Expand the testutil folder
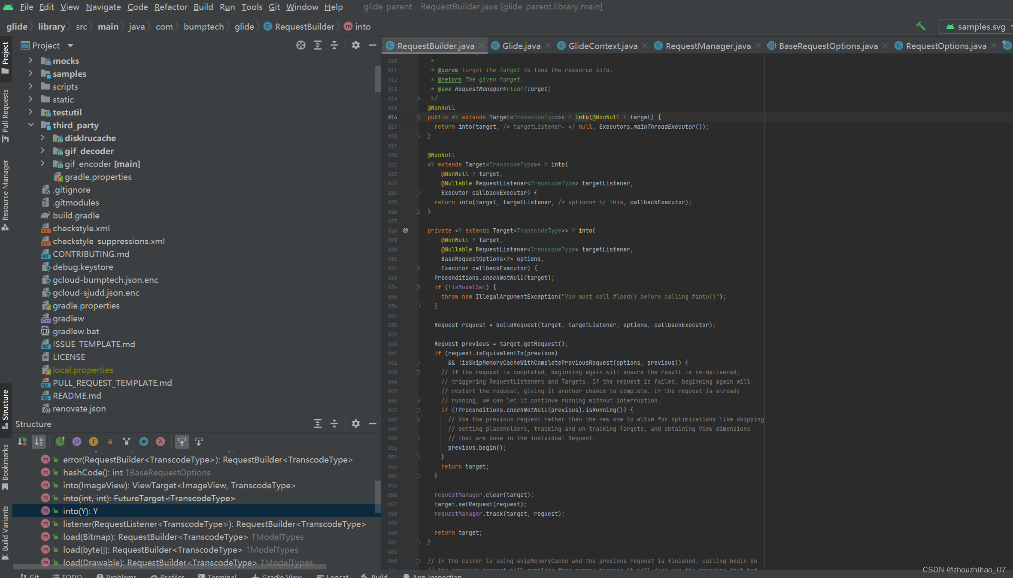Image resolution: width=1013 pixels, height=578 pixels. point(30,112)
